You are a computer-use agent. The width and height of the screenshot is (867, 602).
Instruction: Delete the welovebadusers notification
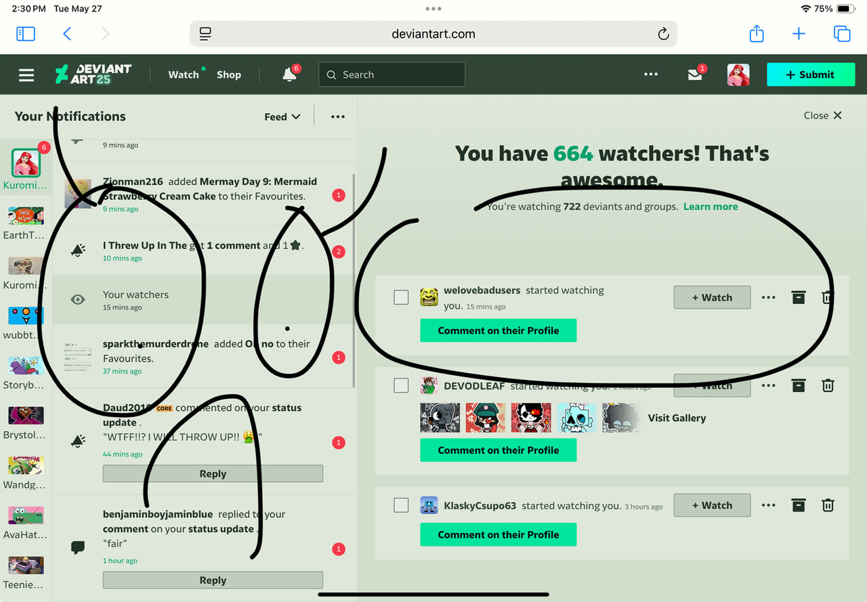(x=828, y=297)
